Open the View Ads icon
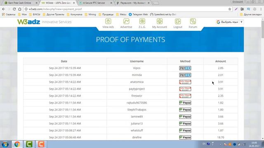 pyautogui.click(x=108, y=21)
